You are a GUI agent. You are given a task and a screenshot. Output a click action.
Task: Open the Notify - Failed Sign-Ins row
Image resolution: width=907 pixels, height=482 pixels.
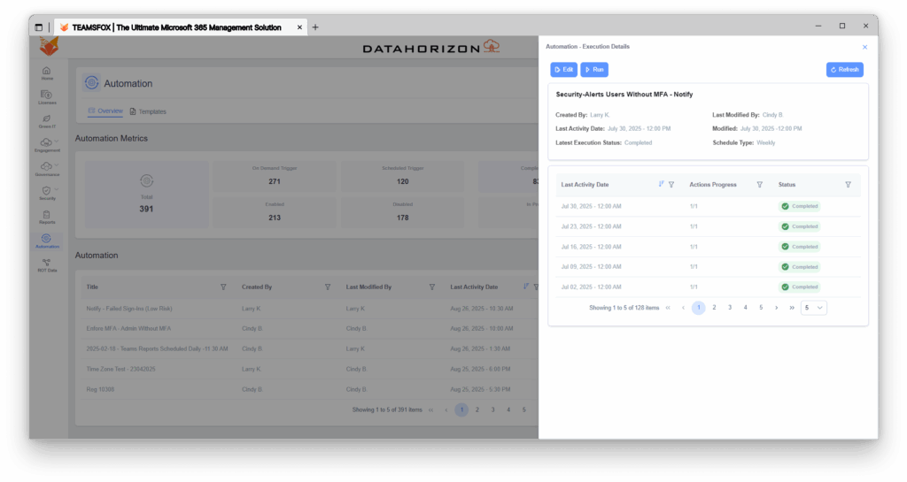[309, 309]
